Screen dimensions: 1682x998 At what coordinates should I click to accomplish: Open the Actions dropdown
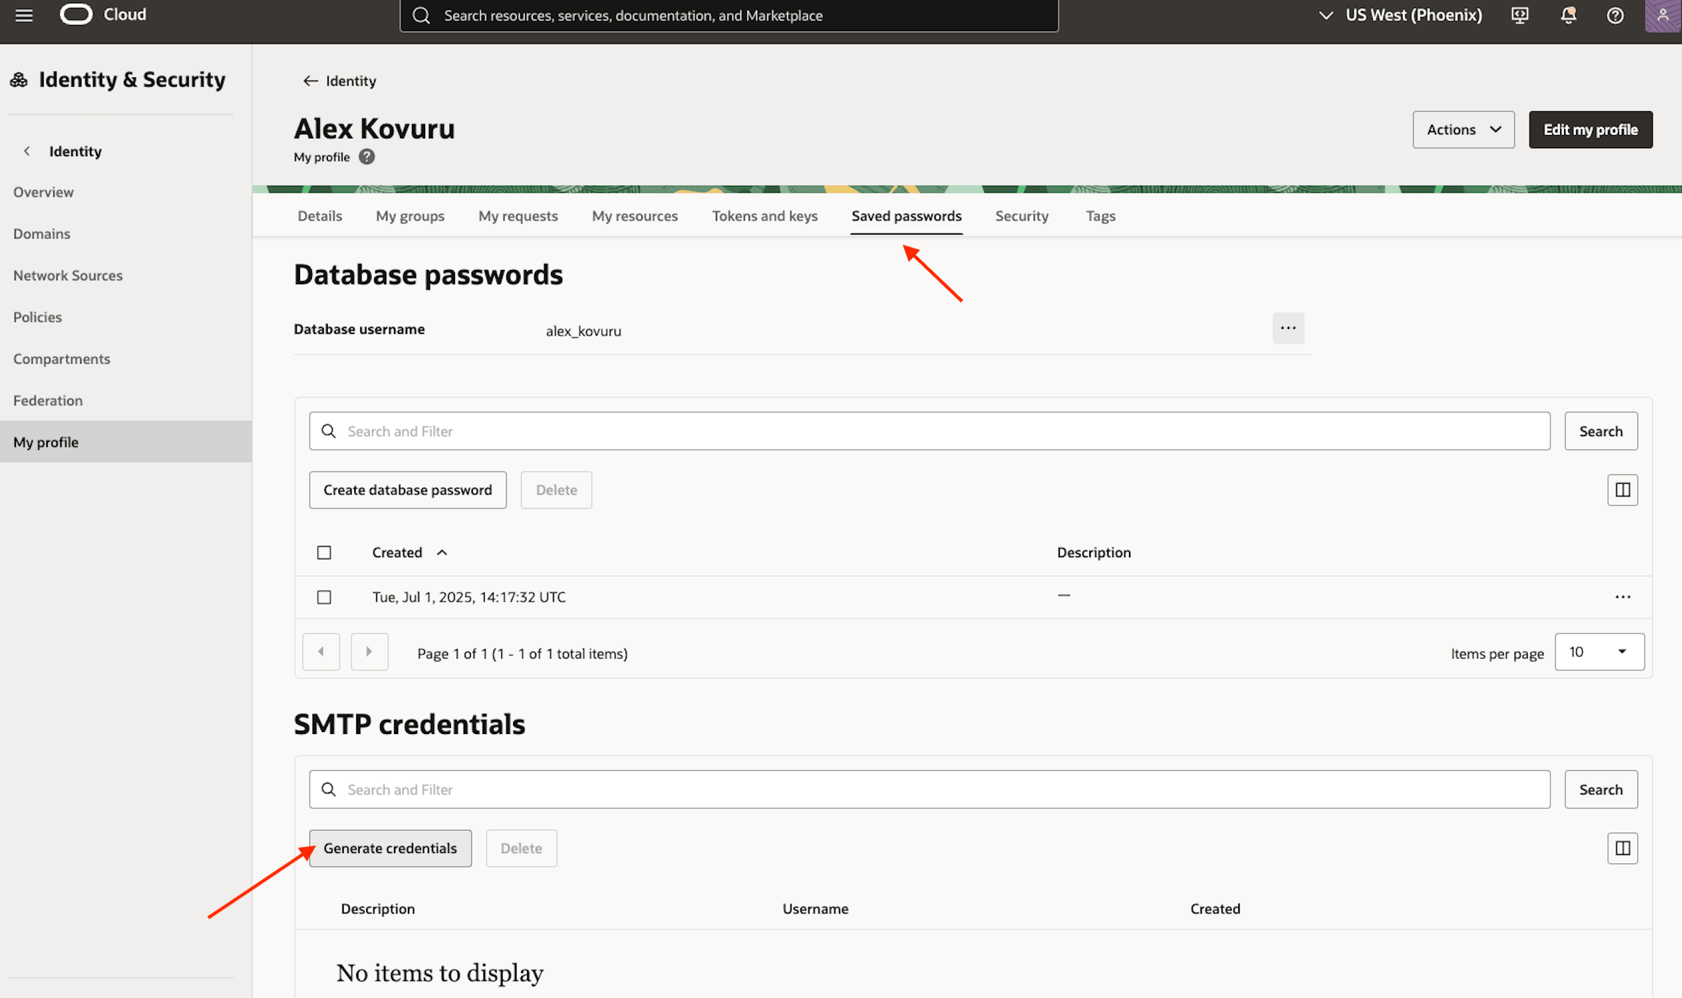[x=1463, y=129]
